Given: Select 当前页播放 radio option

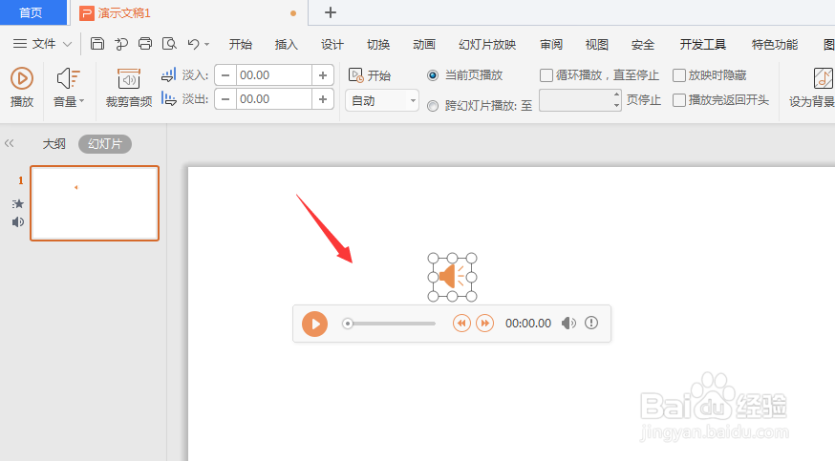Looking at the screenshot, I should pyautogui.click(x=433, y=75).
